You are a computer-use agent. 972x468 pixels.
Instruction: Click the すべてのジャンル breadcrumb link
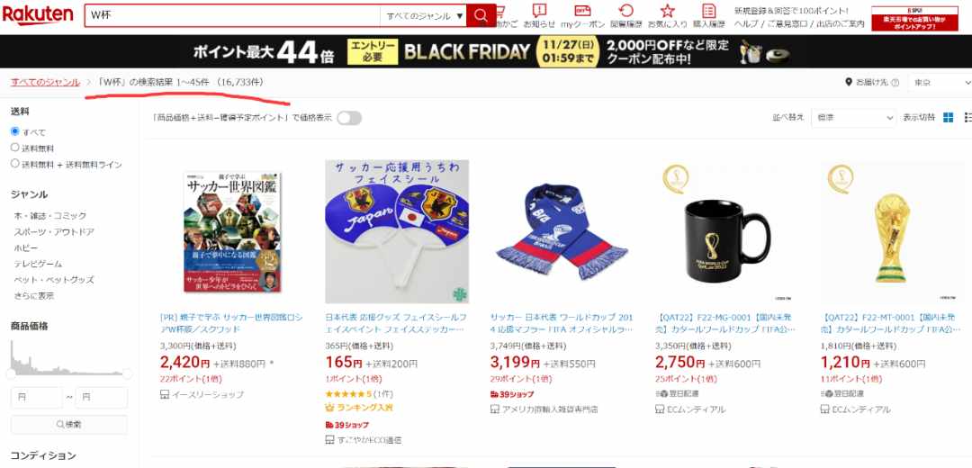[x=45, y=82]
